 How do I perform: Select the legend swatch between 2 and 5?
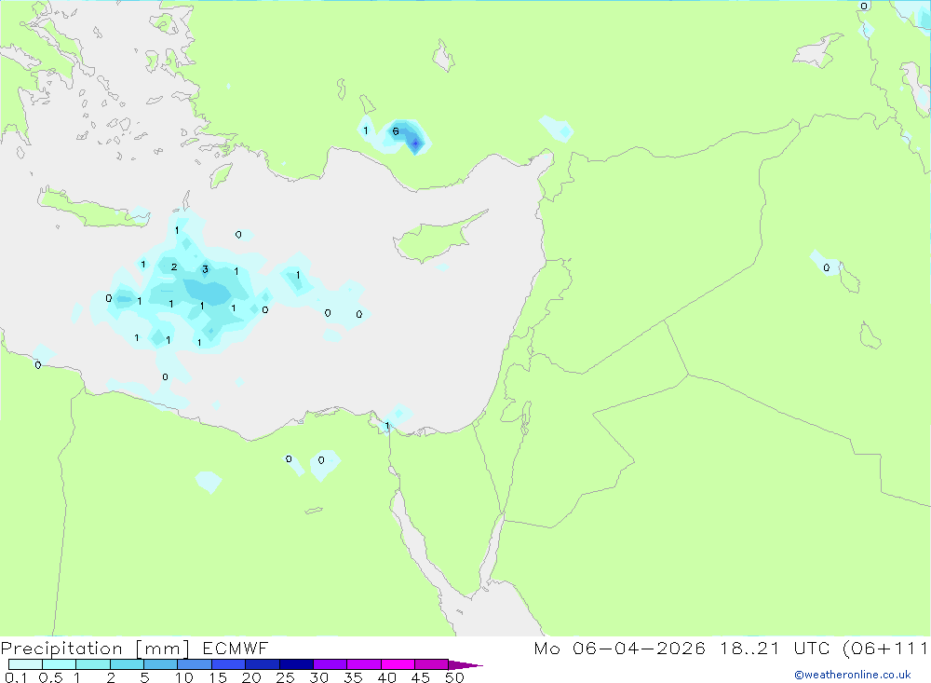point(127,664)
